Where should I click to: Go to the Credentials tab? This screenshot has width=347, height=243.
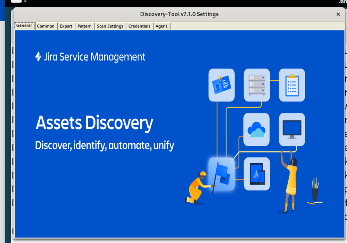point(139,26)
